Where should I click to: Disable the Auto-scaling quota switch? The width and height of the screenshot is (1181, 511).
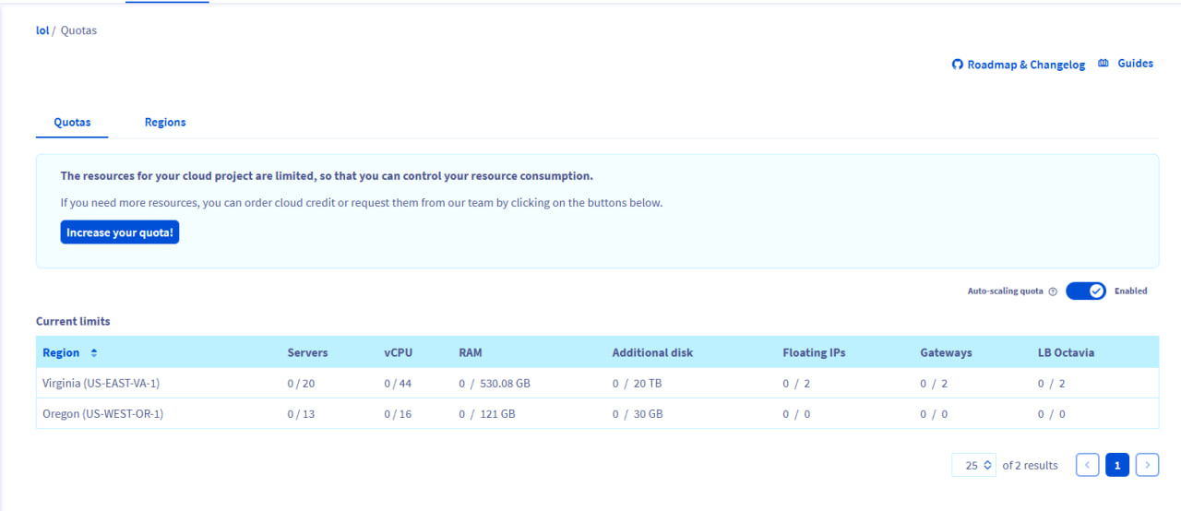tap(1086, 291)
